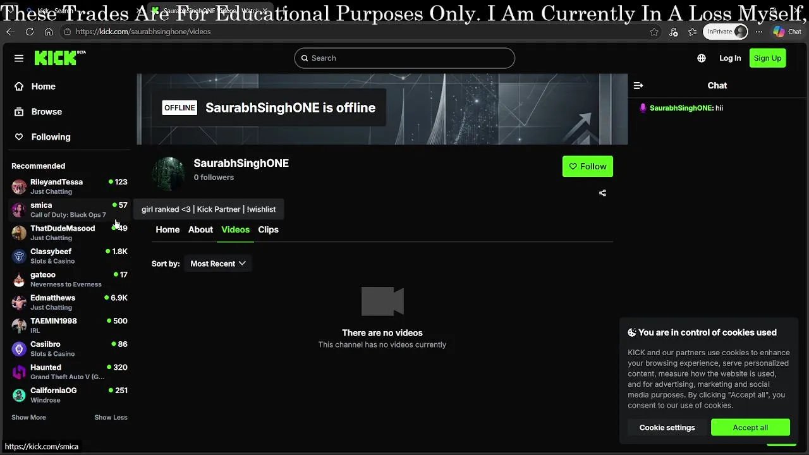Click Log In

(730, 58)
